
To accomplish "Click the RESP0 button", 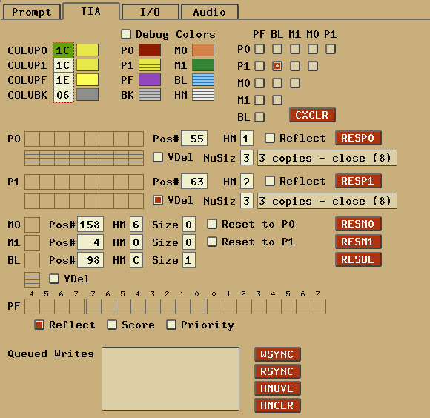I will coord(358,138).
